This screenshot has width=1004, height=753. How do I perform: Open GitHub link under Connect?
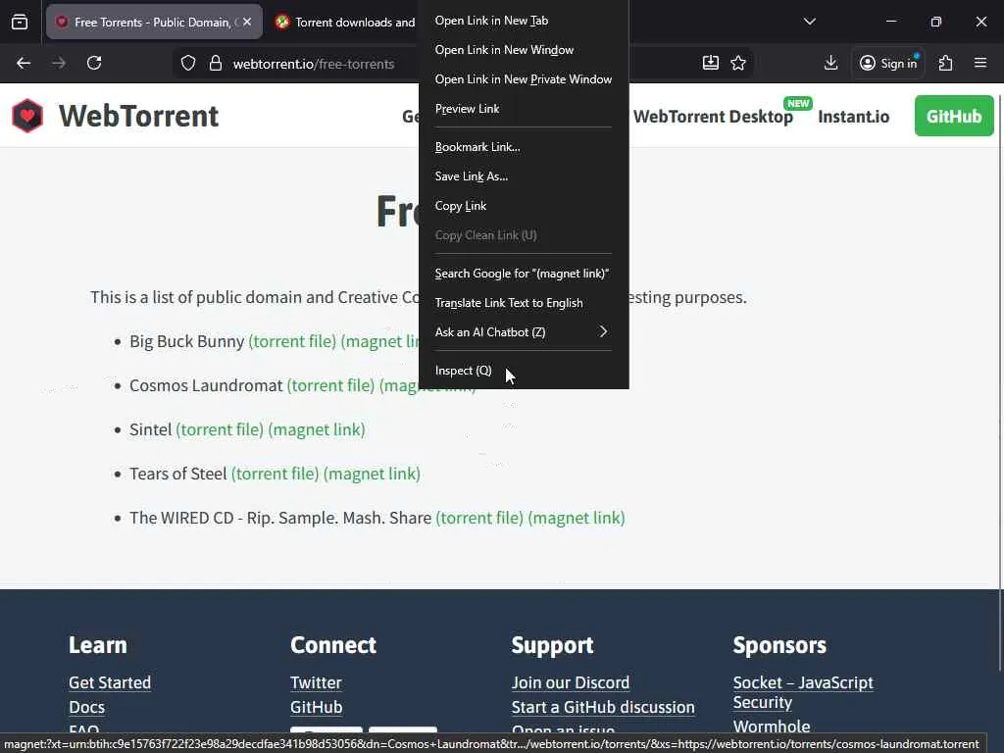(317, 708)
